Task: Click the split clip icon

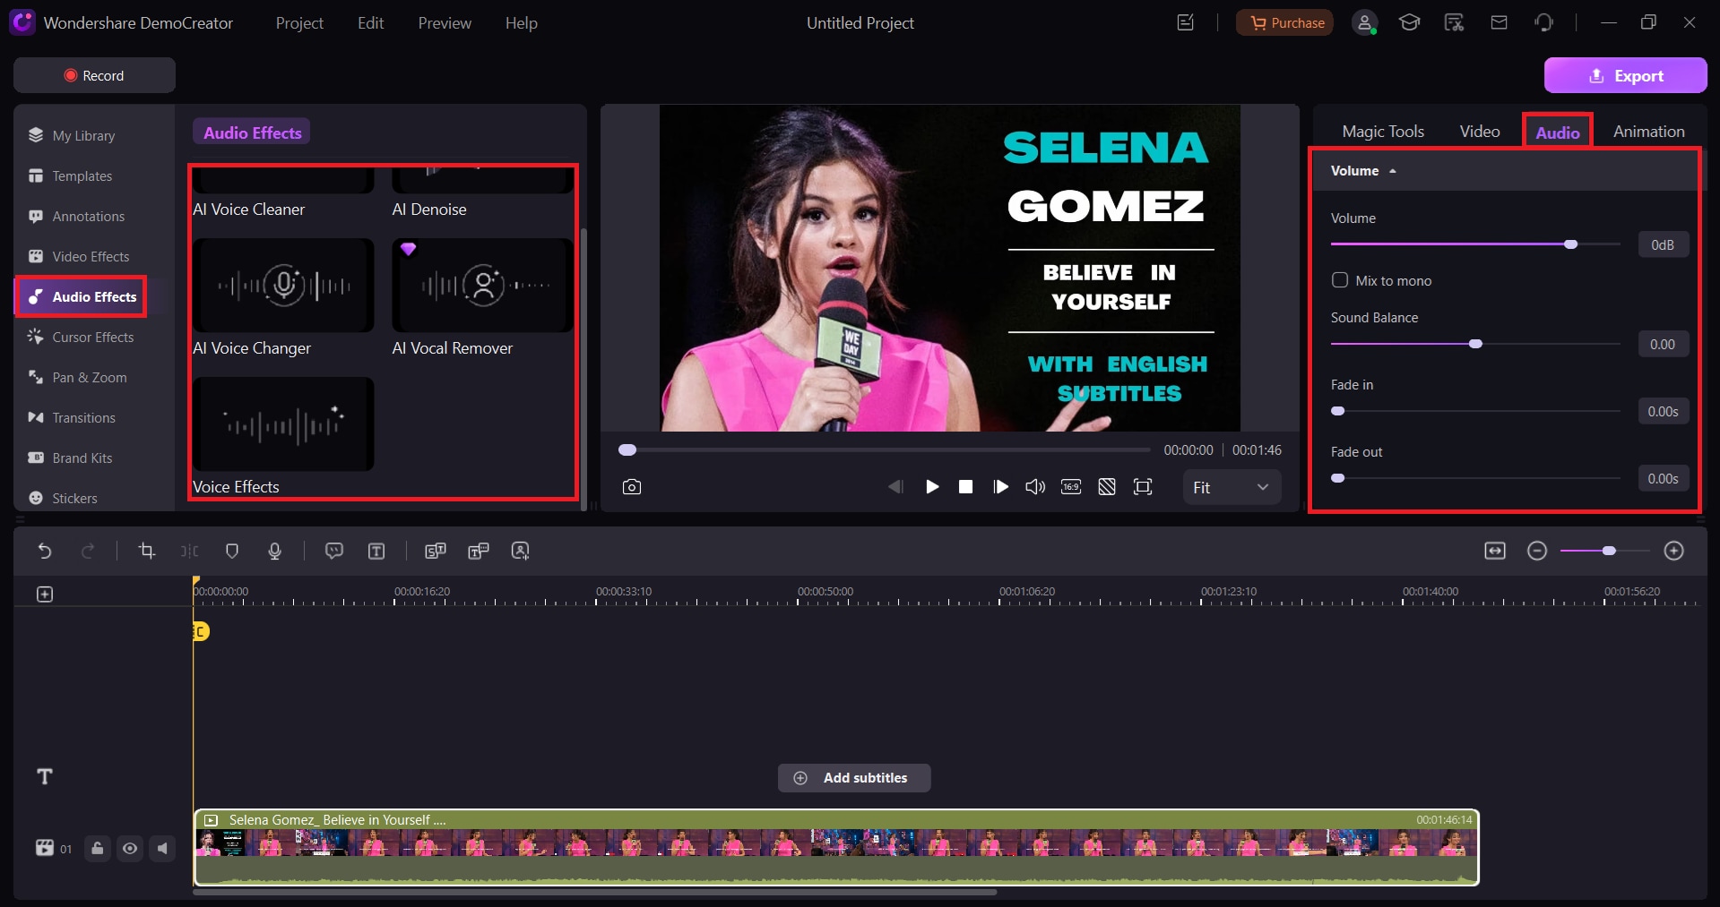Action: 189,551
